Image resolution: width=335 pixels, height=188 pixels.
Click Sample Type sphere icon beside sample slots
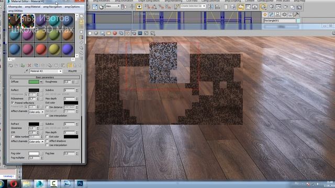pos(82,16)
